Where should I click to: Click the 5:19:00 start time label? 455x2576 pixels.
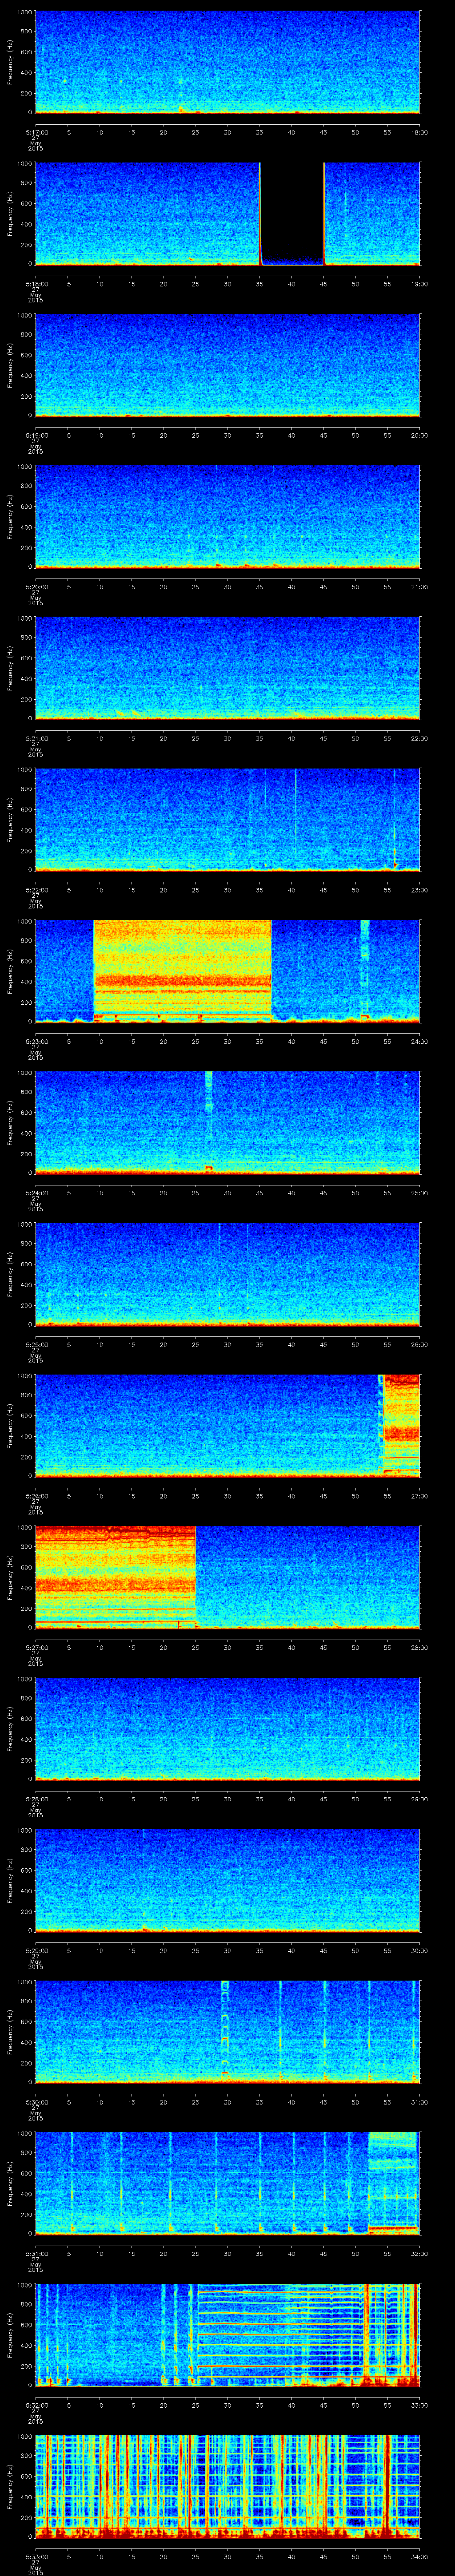coord(37,435)
